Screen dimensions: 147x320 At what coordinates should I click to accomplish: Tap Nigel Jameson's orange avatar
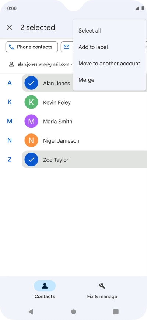click(x=31, y=140)
